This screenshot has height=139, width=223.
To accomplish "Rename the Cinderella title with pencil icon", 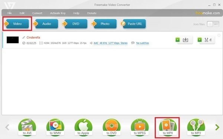I will coord(24,38).
